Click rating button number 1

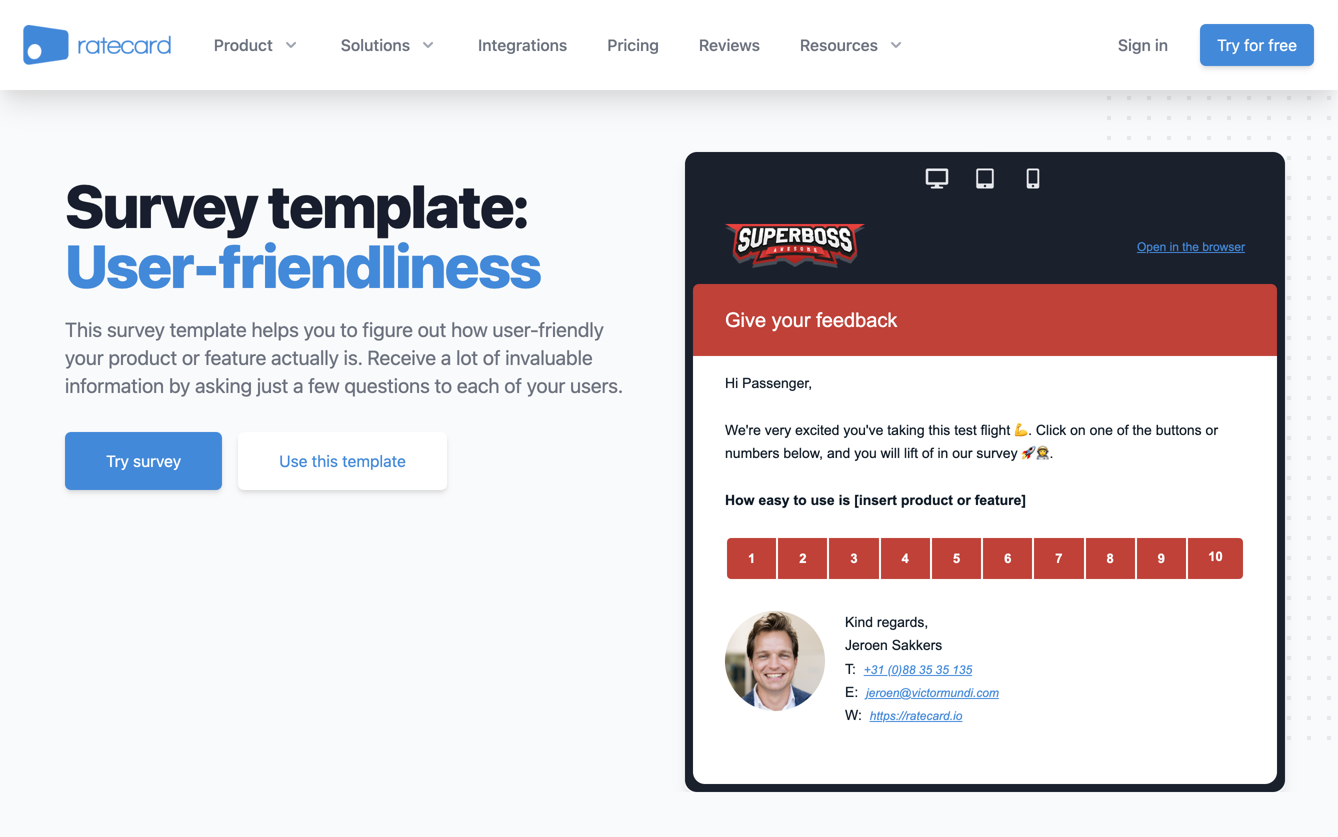752,557
